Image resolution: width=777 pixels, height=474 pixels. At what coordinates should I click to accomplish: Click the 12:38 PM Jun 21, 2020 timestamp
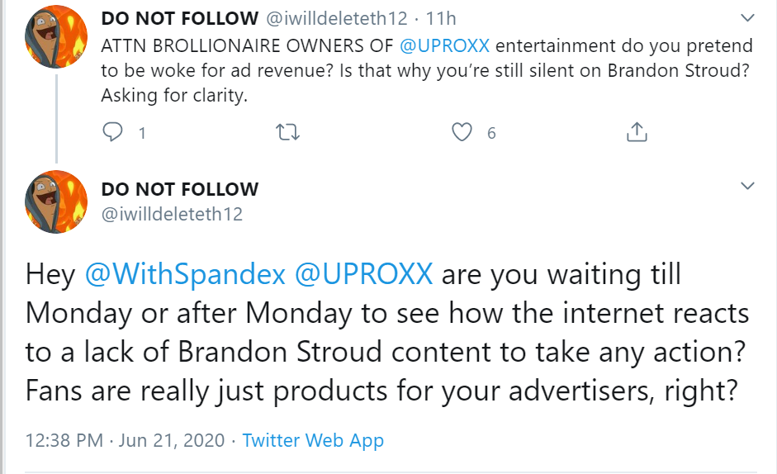tap(125, 441)
